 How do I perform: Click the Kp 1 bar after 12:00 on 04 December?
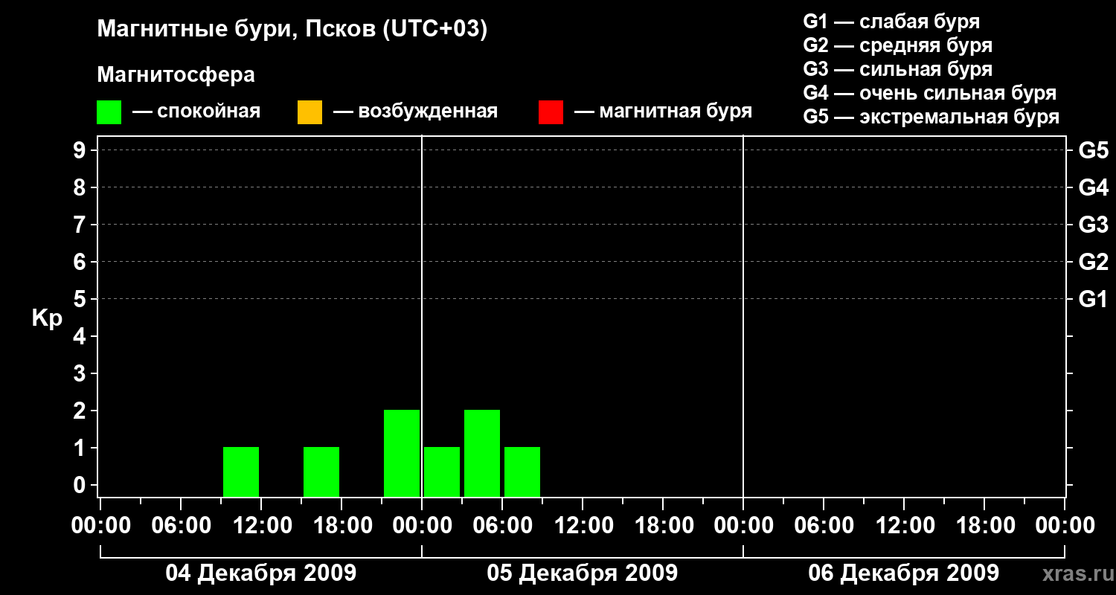pyautogui.click(x=321, y=472)
